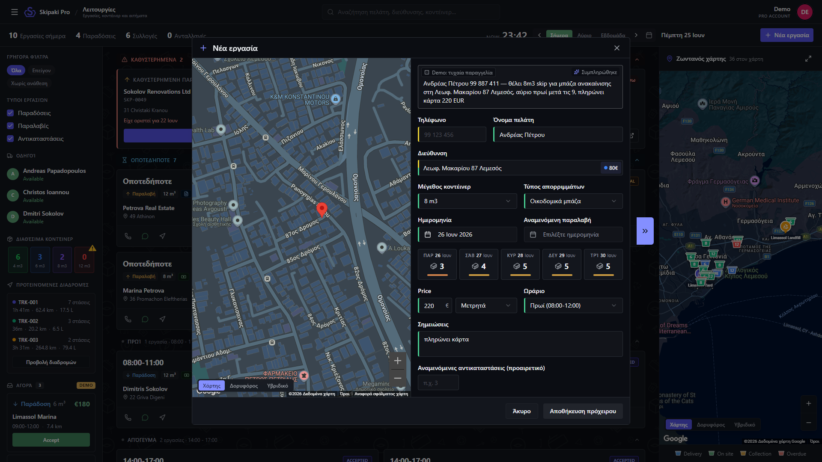This screenshot has height=462, width=822.
Task: Open the Μέγεθος κοντέινερ 8 m3 dropdown
Action: click(468, 201)
